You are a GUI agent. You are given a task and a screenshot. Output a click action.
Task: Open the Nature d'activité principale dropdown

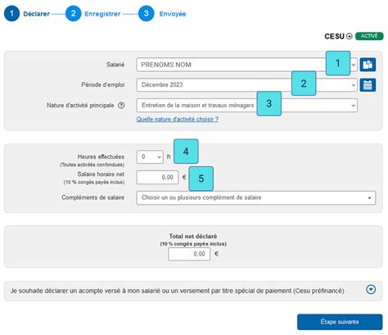[x=246, y=106]
